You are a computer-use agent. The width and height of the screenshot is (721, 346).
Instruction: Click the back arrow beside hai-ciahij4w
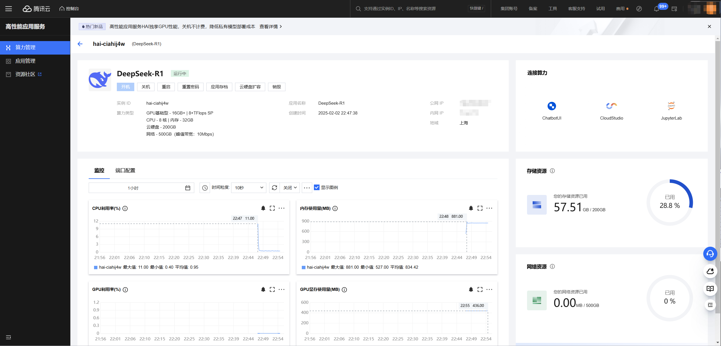click(80, 44)
